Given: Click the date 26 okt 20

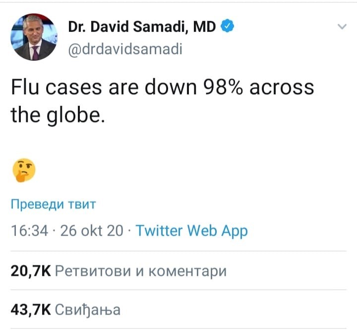Looking at the screenshot, I should (92, 230).
